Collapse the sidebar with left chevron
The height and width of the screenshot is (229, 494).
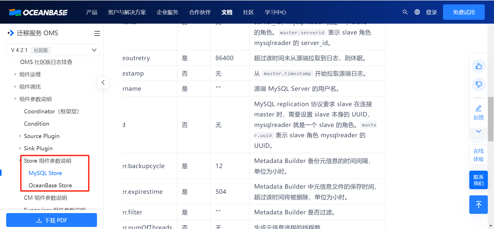(x=103, y=83)
